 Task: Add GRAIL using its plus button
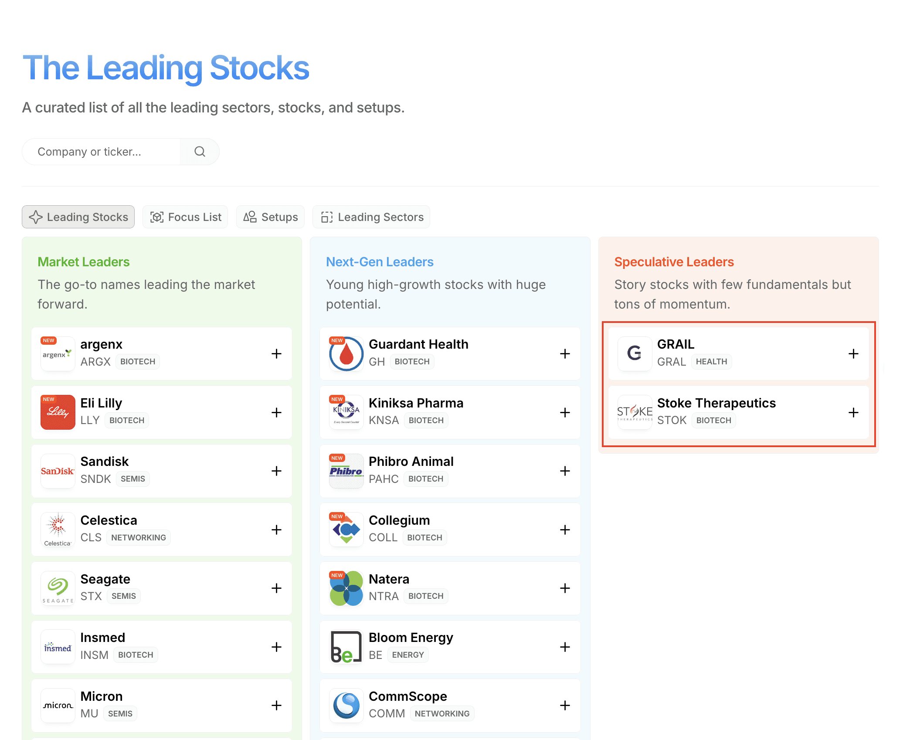[x=853, y=353]
